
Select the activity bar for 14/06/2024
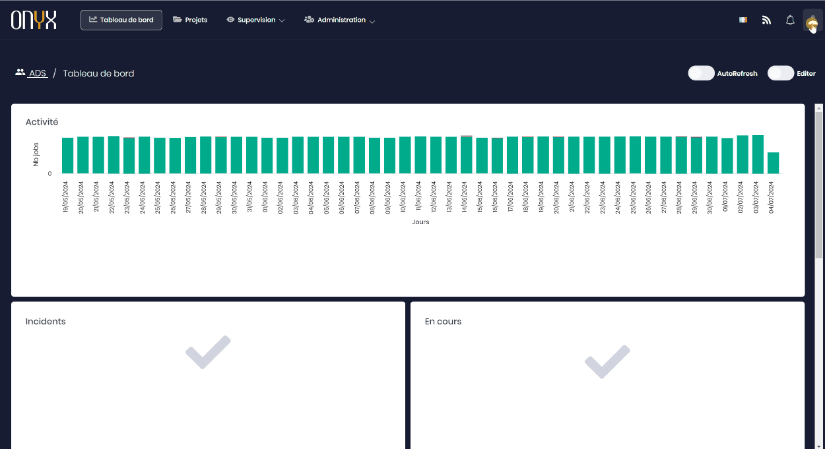pos(466,154)
